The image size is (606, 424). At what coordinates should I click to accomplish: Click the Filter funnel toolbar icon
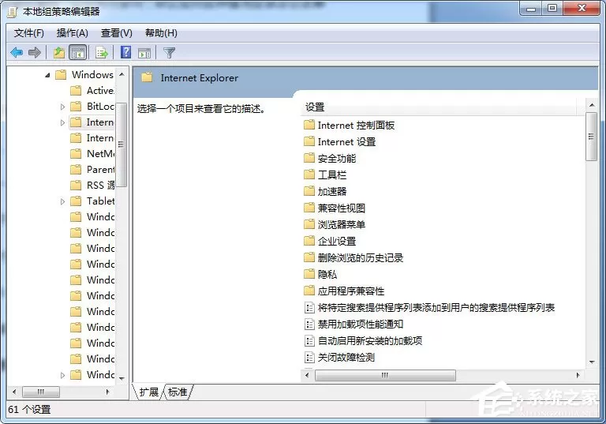coord(170,53)
